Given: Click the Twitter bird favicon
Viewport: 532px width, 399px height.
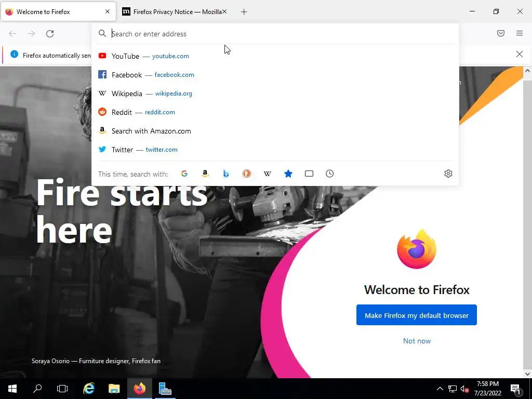Looking at the screenshot, I should [102, 149].
